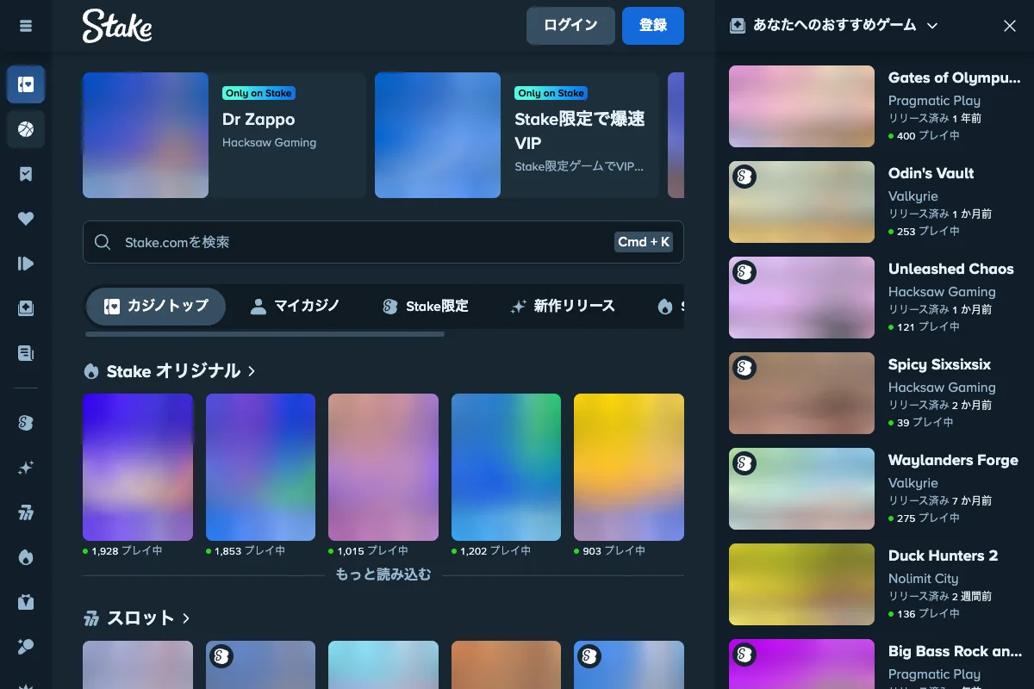Focus the Stake.comを検索 search field

(x=383, y=242)
